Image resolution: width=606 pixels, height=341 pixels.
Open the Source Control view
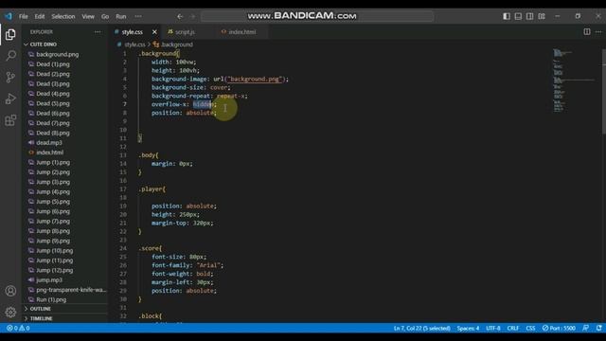coord(10,78)
